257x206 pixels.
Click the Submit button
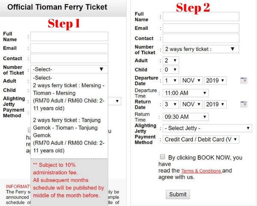click(178, 194)
